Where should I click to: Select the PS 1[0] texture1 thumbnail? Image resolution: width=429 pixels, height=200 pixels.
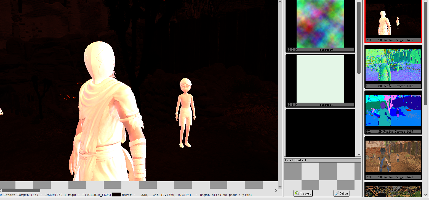tap(320, 79)
